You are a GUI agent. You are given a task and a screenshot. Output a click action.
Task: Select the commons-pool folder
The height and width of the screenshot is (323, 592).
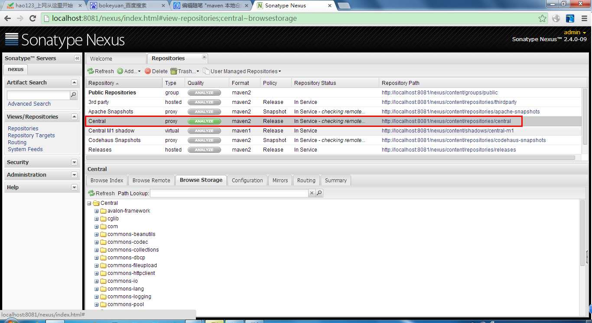126,304
